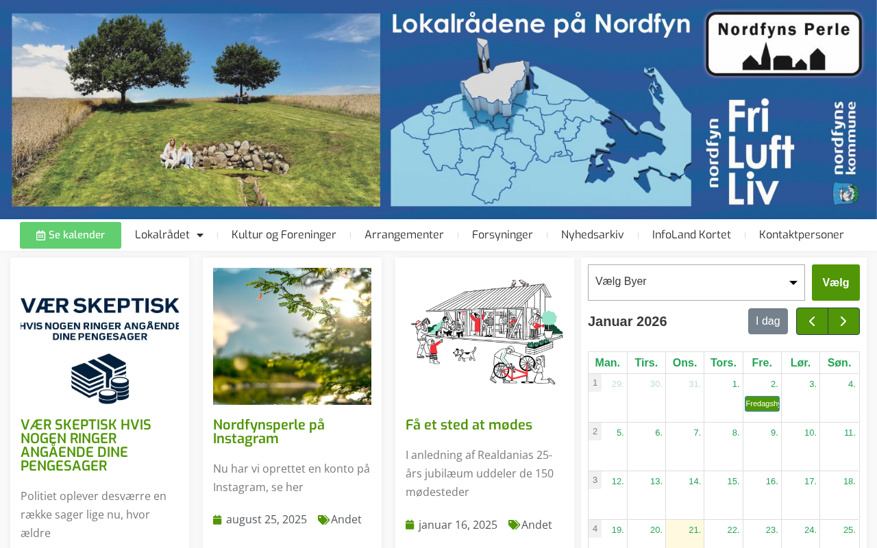The height and width of the screenshot is (548, 877).
Task: Click the Se kalender button
Action: tap(71, 236)
